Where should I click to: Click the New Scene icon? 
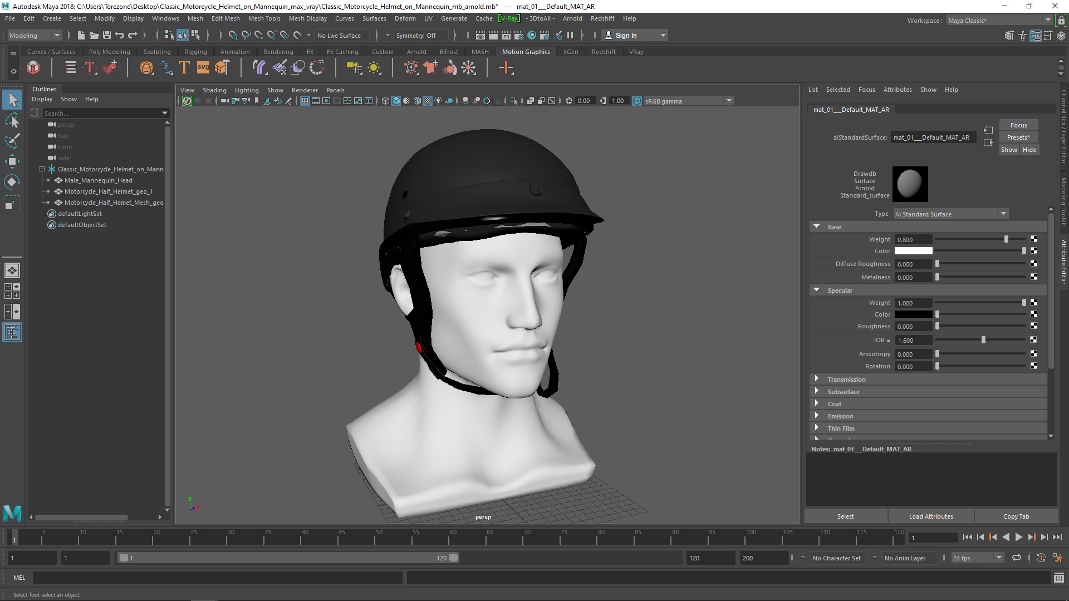click(x=81, y=35)
